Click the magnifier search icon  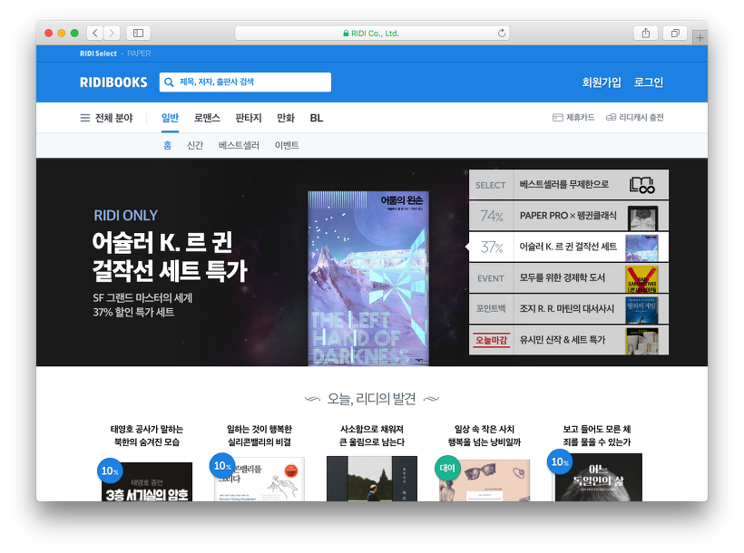click(x=169, y=82)
